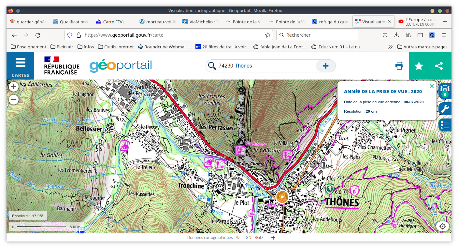Open favorites with the star icon

[419, 66]
